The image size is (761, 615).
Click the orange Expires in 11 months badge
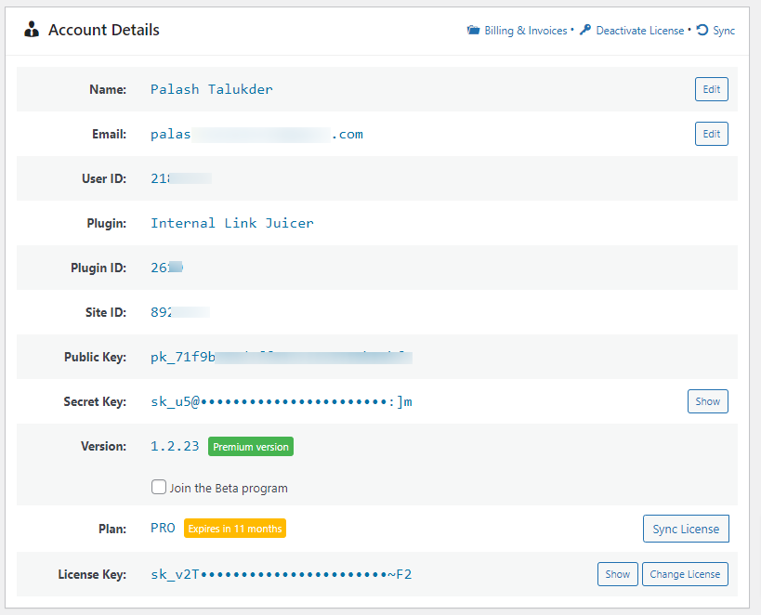pyautogui.click(x=234, y=529)
